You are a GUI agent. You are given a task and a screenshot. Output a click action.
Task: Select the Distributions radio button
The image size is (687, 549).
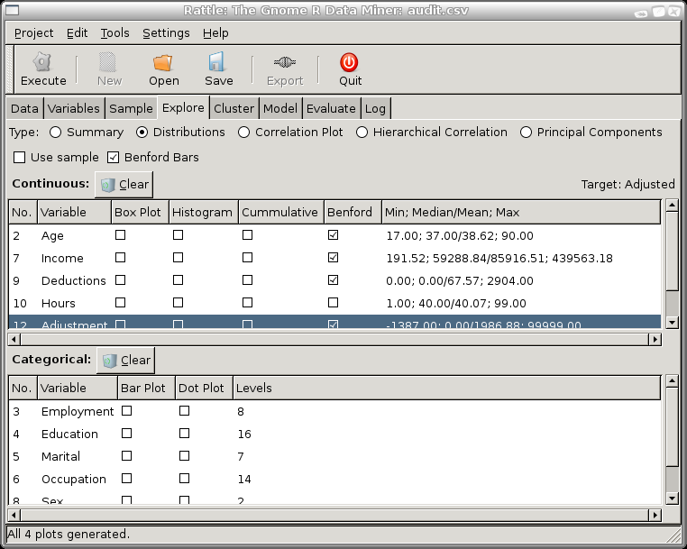[142, 133]
